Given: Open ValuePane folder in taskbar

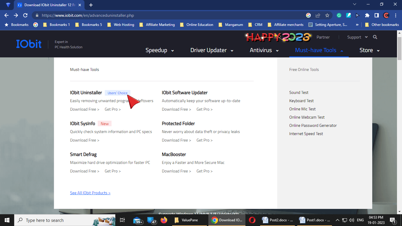Looking at the screenshot, I should tap(190, 220).
